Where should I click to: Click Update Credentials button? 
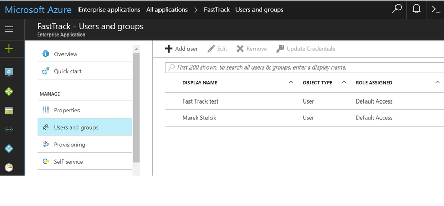[x=306, y=49]
